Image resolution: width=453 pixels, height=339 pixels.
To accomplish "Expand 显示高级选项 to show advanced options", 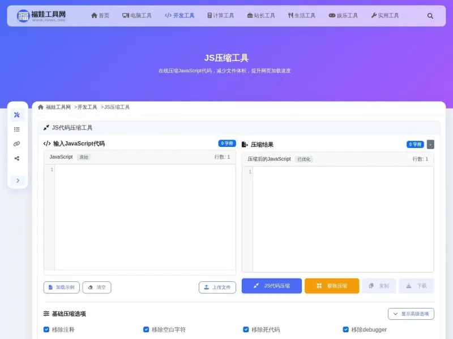I will click(x=411, y=314).
